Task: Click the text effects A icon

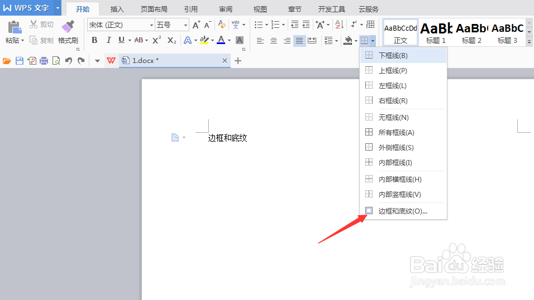Action: (x=188, y=41)
